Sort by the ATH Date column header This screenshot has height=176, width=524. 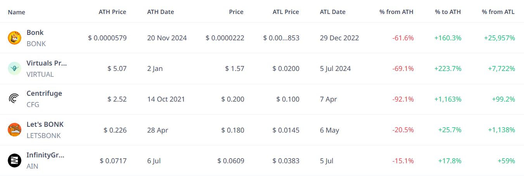click(161, 12)
